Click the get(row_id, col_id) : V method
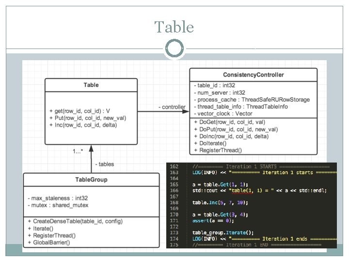 tap(79, 111)
